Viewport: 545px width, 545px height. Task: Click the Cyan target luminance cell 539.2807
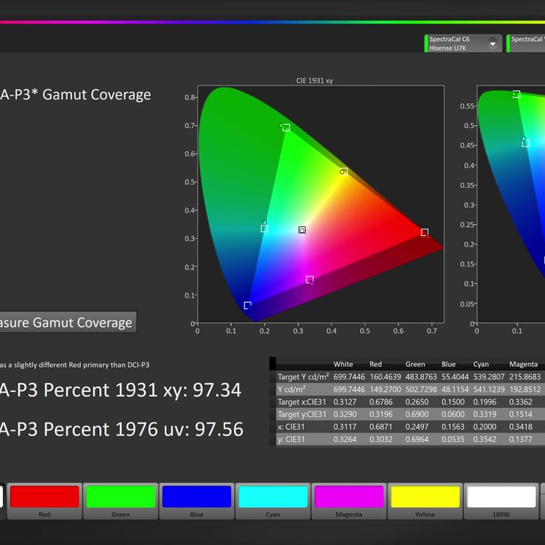click(489, 377)
